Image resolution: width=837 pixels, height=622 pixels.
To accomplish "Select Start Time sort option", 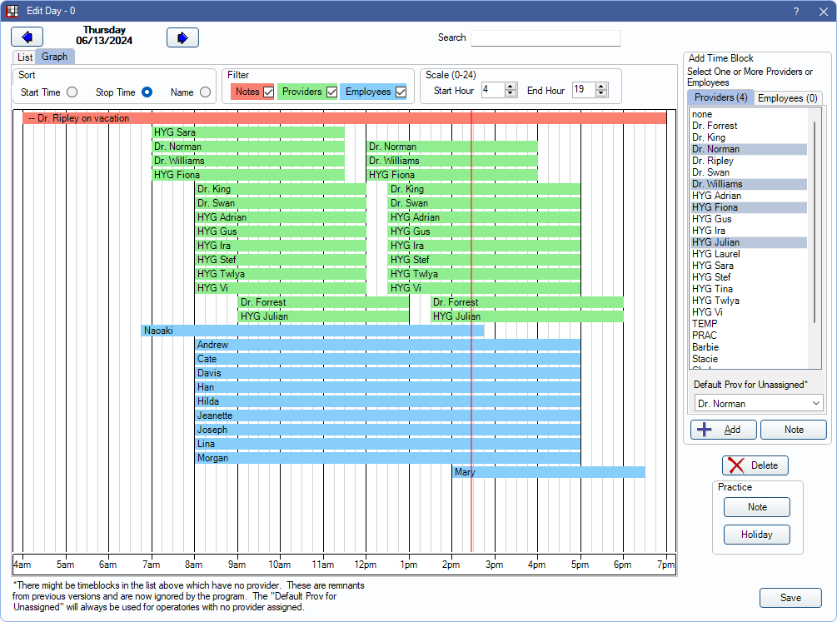I will coord(72,92).
